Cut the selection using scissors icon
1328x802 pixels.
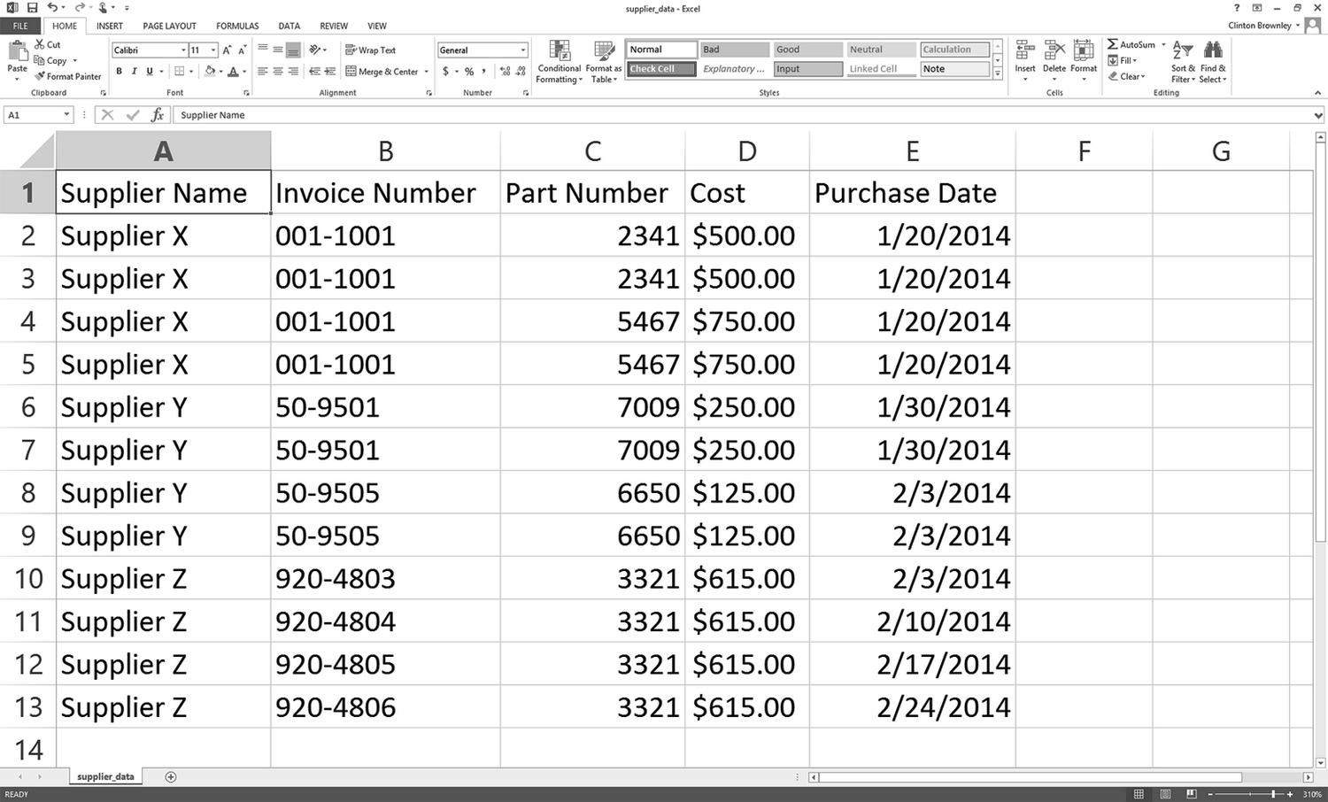tap(40, 44)
